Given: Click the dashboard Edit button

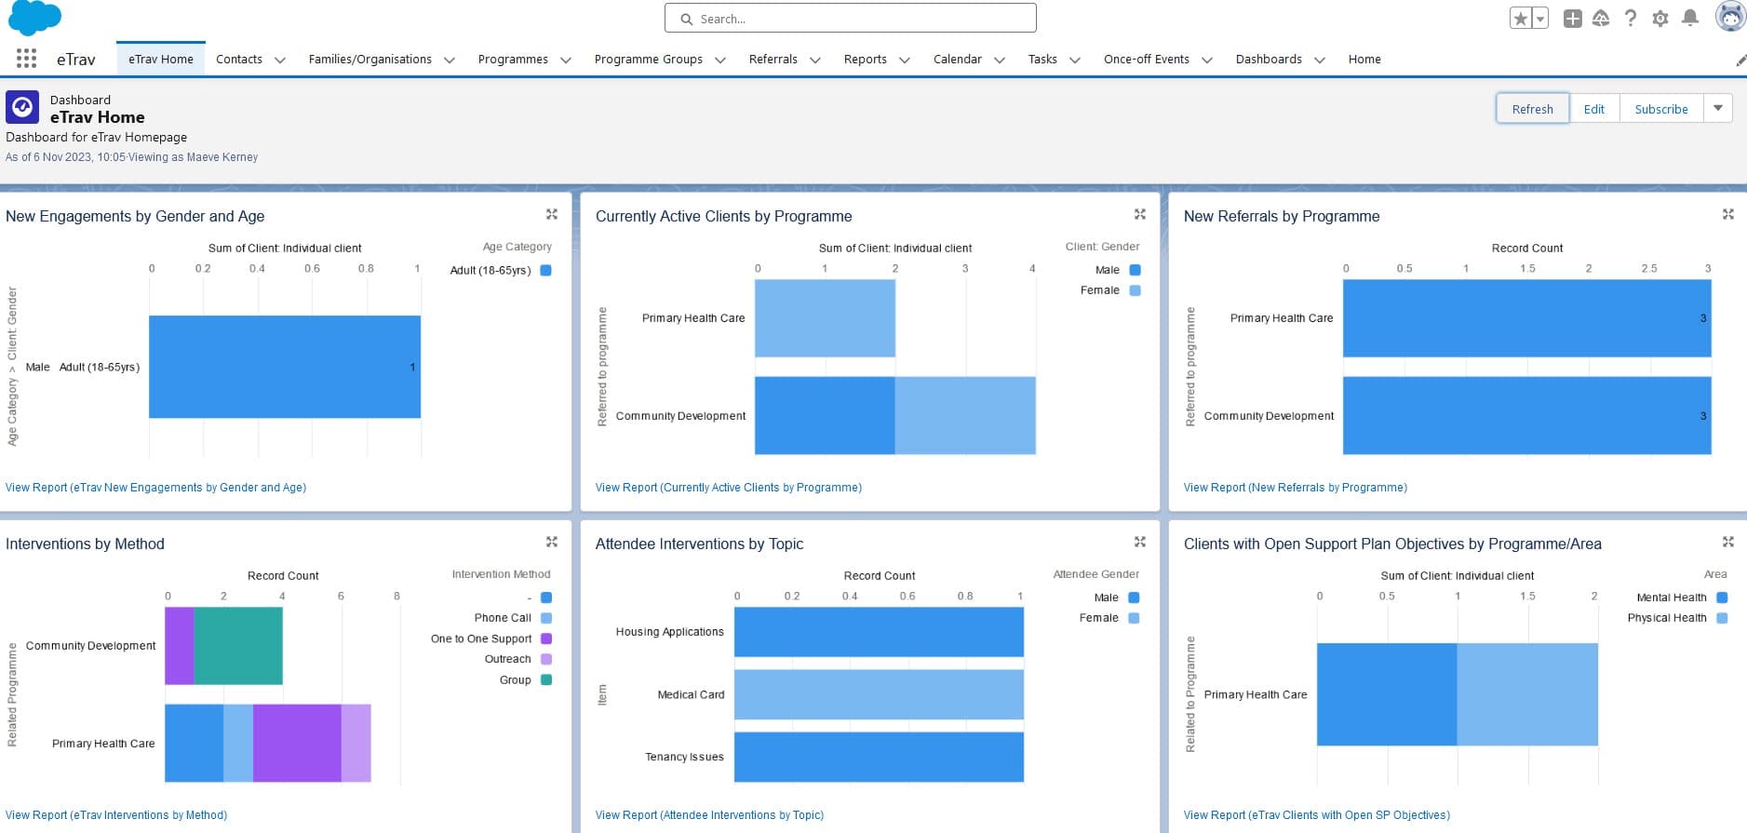Looking at the screenshot, I should pos(1594,108).
